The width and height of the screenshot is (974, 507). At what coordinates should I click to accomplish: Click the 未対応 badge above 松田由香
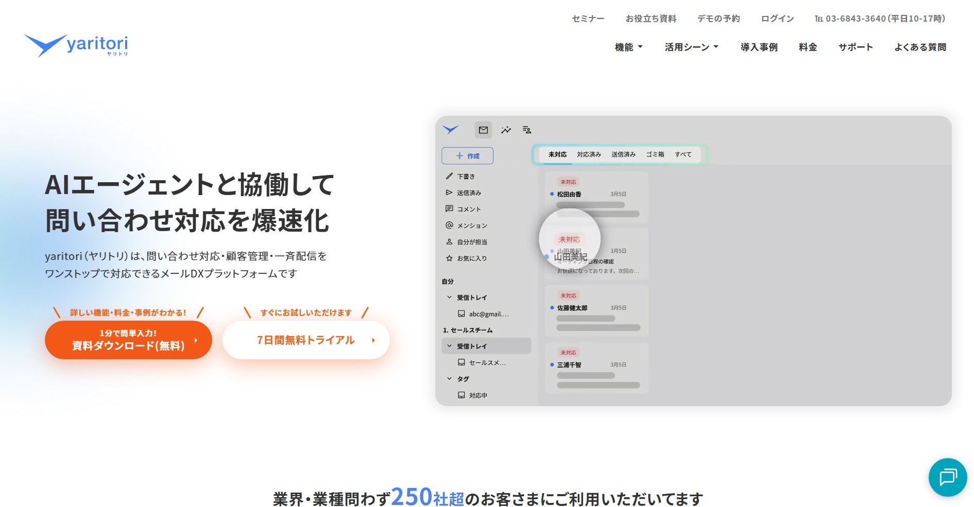568,182
